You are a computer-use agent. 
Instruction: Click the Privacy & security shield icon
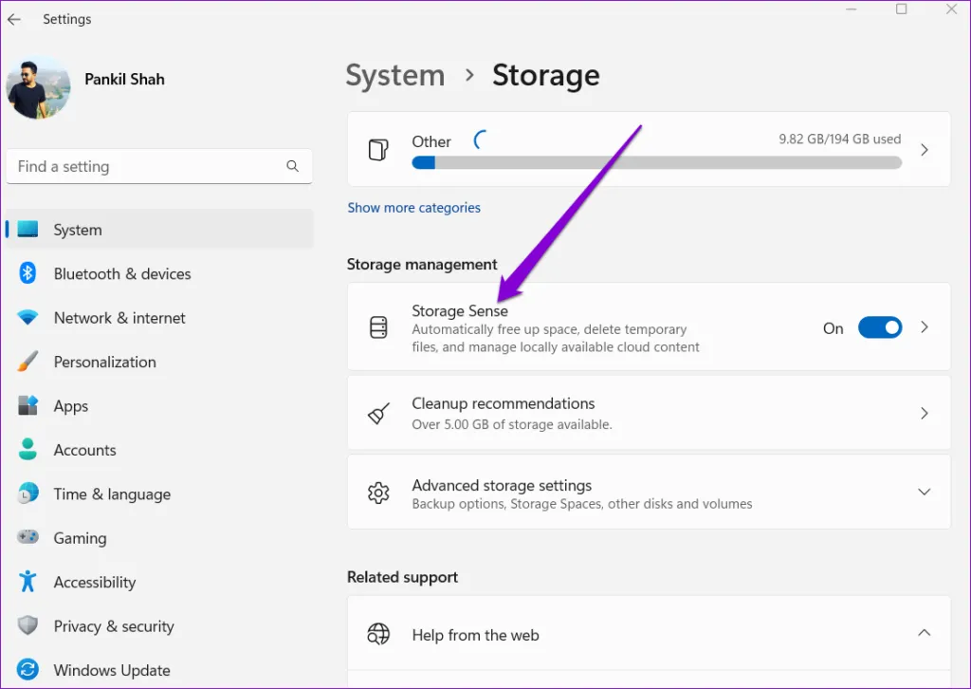(27, 626)
